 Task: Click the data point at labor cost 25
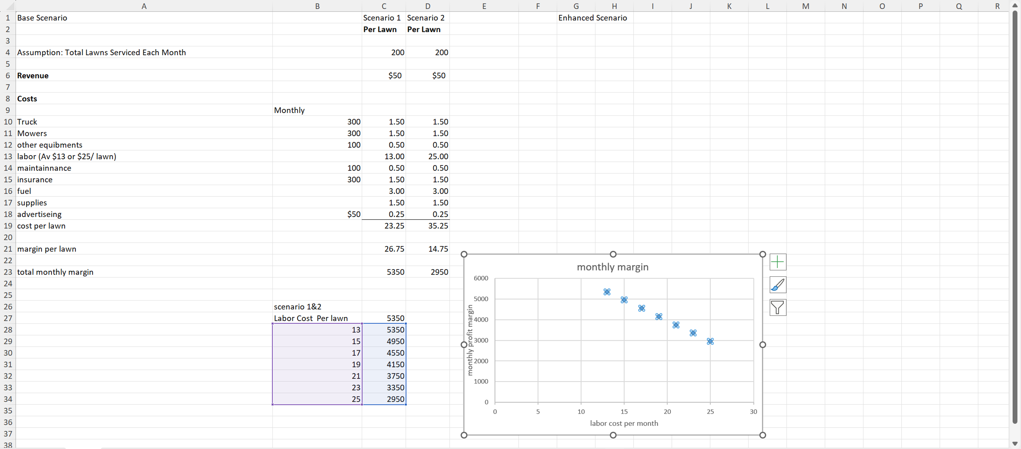tap(710, 341)
